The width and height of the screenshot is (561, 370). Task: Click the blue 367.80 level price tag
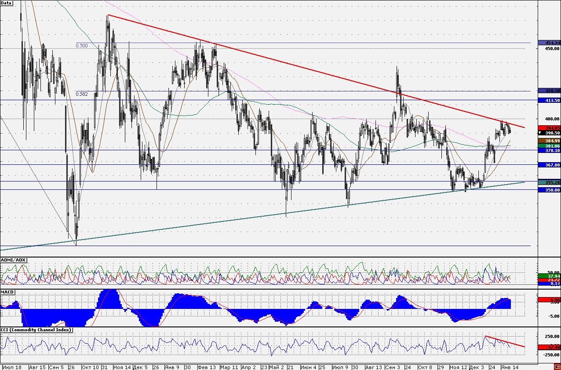coord(549,165)
